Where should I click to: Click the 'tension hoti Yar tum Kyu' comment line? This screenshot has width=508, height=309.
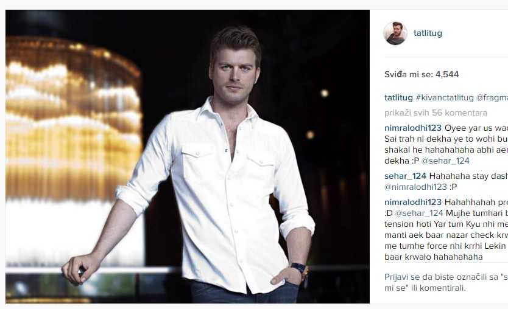click(x=446, y=224)
